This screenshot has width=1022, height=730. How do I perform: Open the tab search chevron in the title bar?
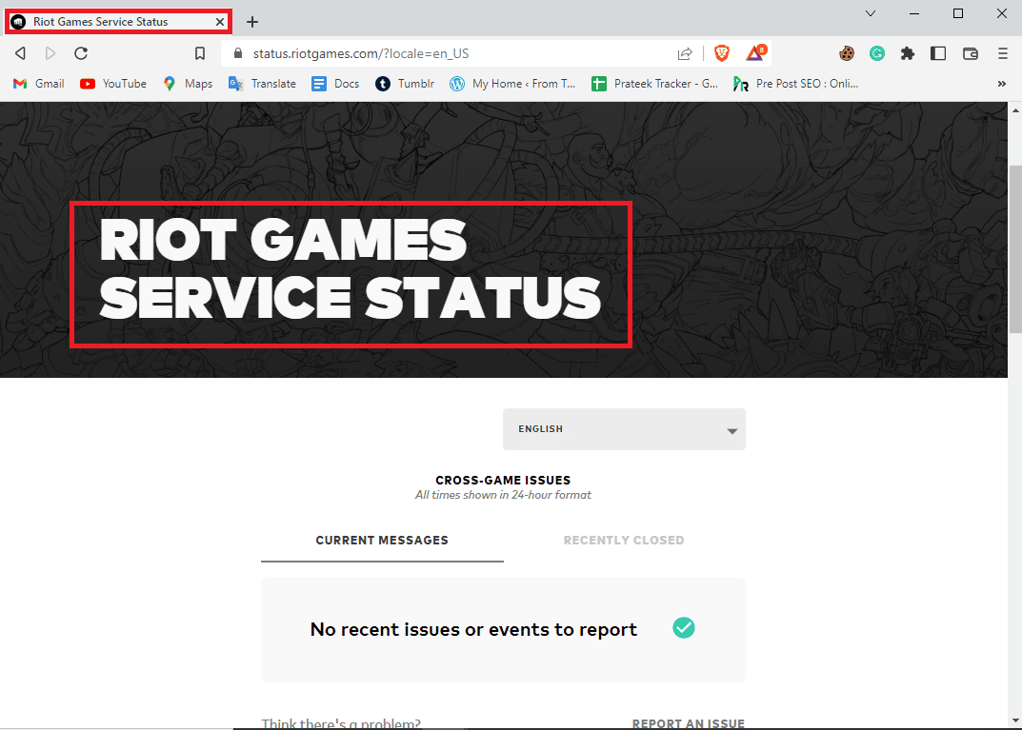pos(871,13)
